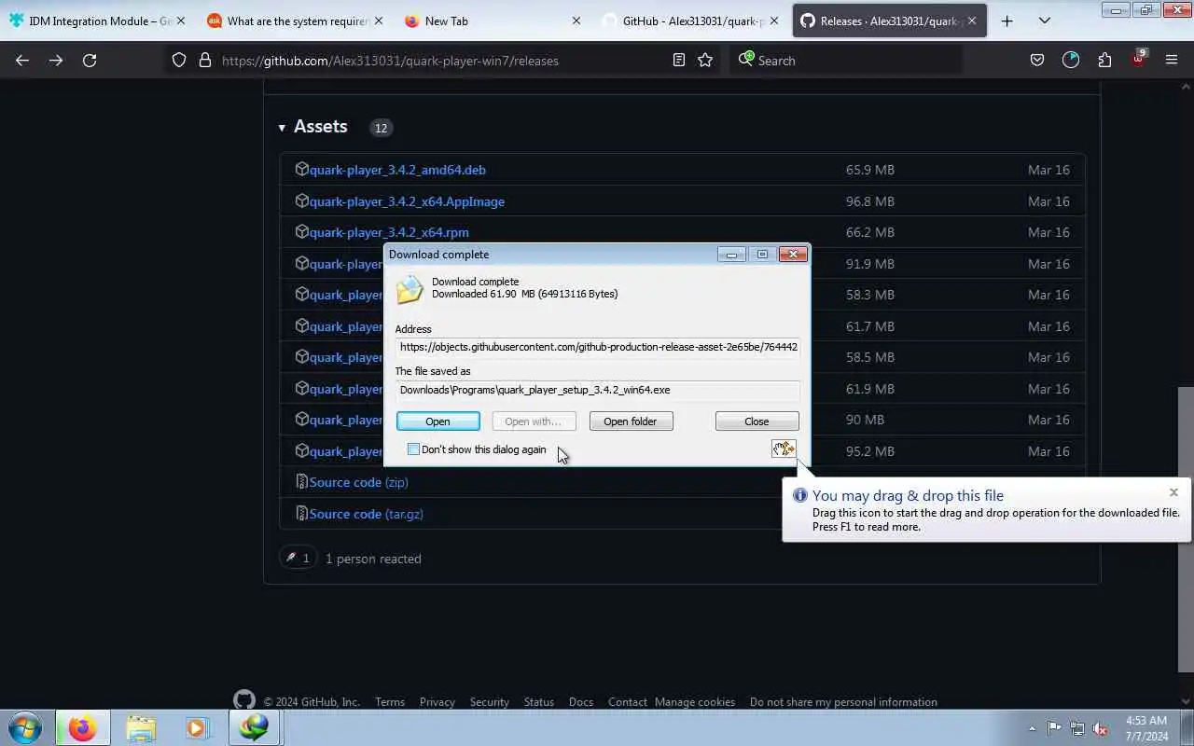
Task: Open the Security footer link
Action: coord(490,702)
